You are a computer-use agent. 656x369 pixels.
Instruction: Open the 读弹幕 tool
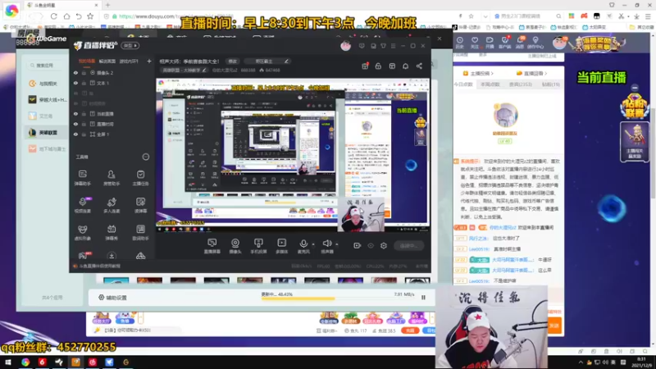140,205
